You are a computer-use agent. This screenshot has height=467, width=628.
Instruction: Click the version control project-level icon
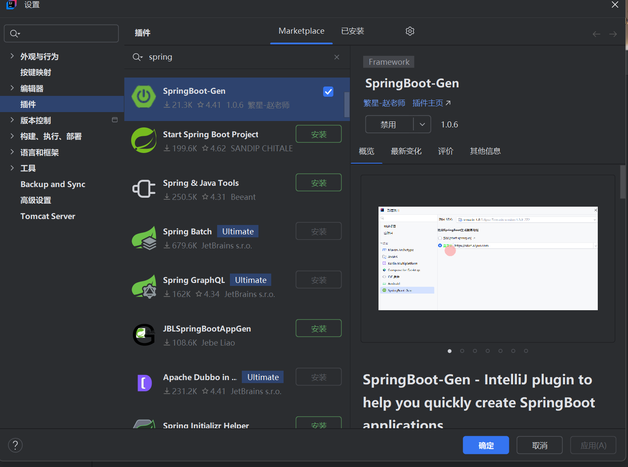tap(115, 120)
